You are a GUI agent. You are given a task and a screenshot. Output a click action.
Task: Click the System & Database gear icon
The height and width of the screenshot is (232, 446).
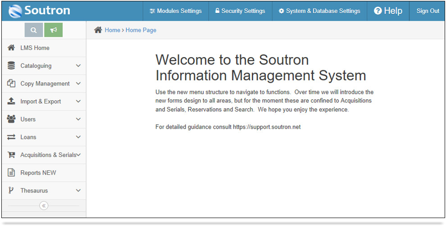[281, 11]
